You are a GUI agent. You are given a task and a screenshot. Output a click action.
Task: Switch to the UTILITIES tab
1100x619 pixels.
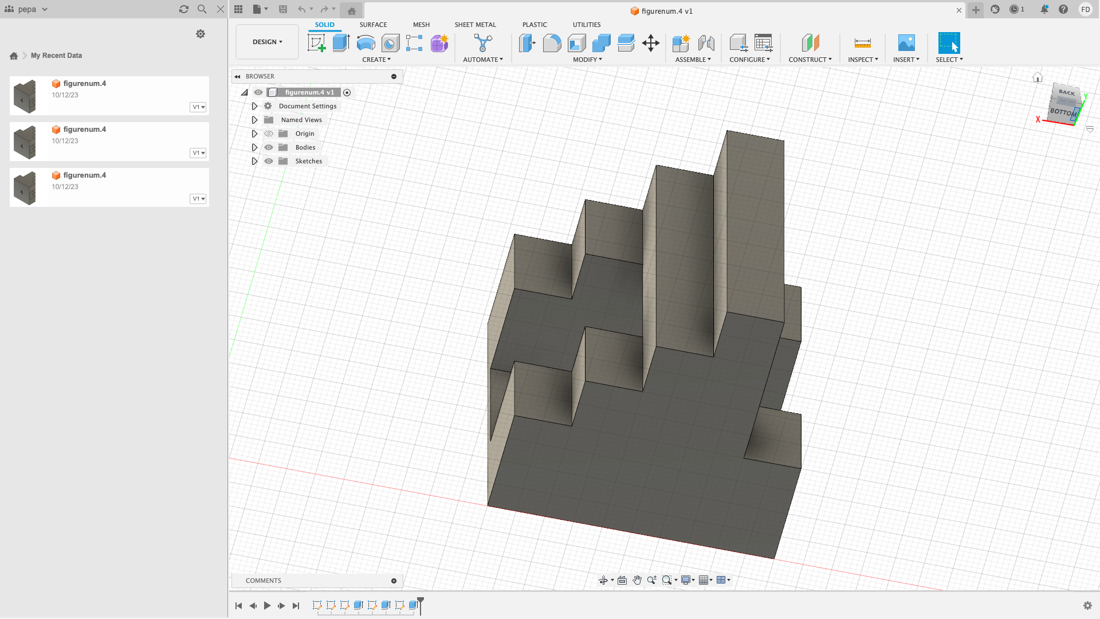coord(587,25)
